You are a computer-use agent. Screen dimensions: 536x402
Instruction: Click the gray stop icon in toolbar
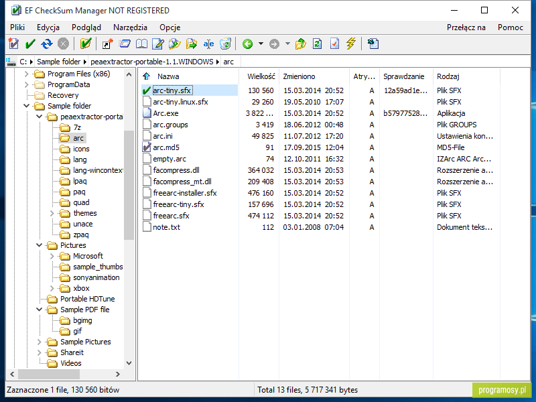(63, 44)
